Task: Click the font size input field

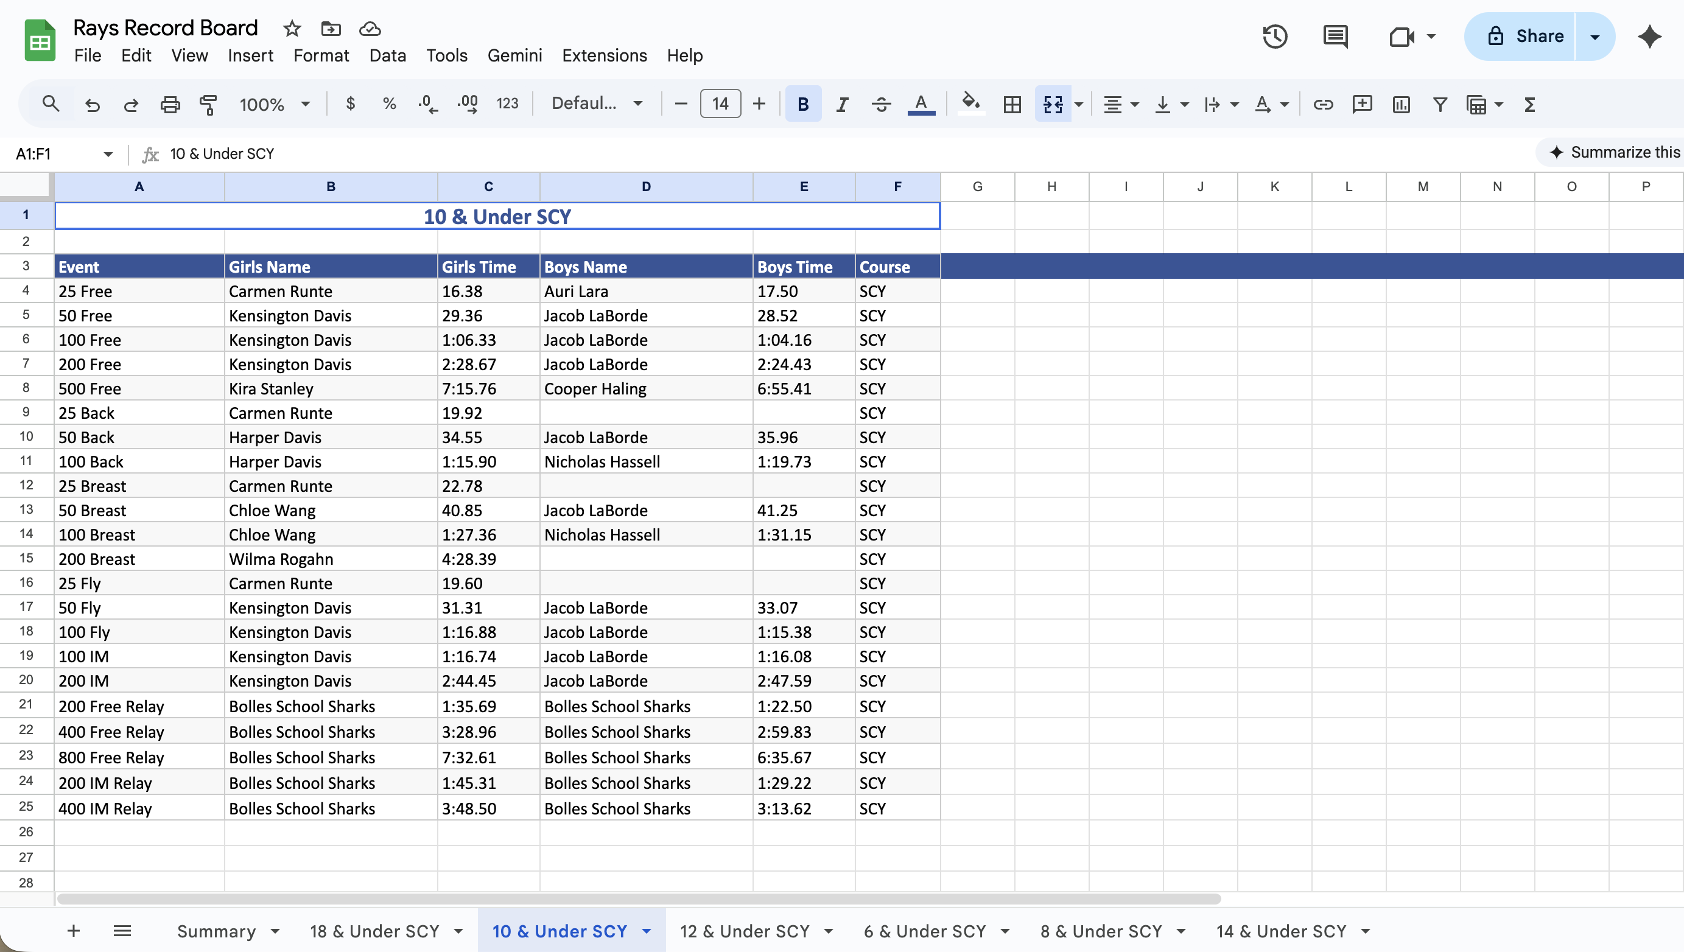Action: tap(720, 103)
